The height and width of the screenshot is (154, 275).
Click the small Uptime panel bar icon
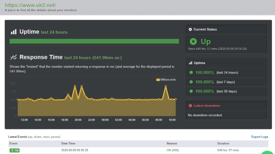pos(190,63)
